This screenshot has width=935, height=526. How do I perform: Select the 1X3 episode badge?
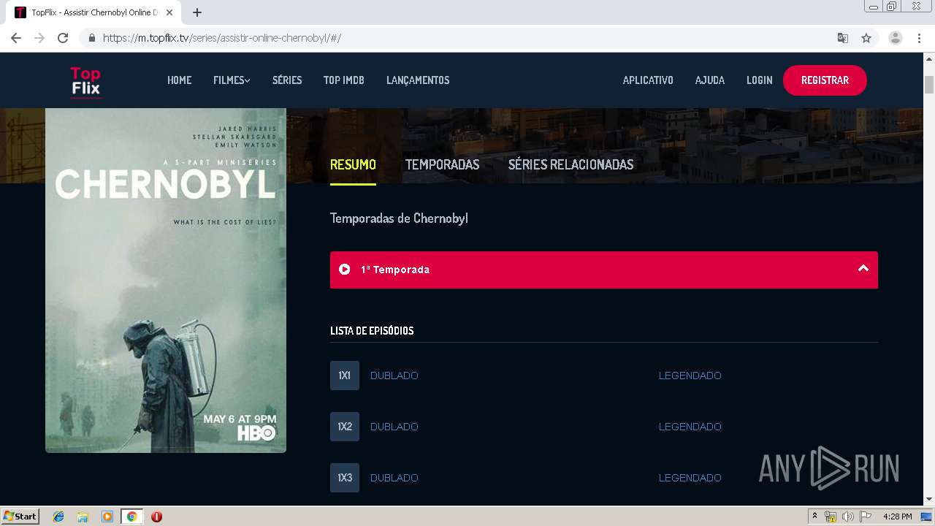click(x=345, y=478)
